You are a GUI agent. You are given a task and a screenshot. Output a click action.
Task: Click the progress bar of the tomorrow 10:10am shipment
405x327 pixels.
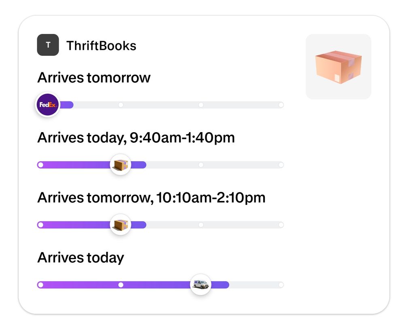(81, 225)
